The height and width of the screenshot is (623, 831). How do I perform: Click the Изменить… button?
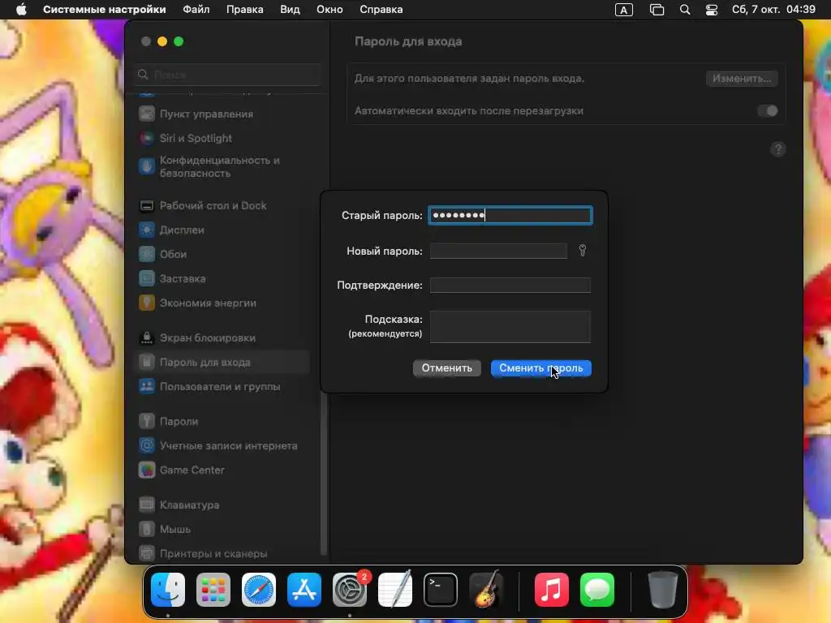[742, 79]
